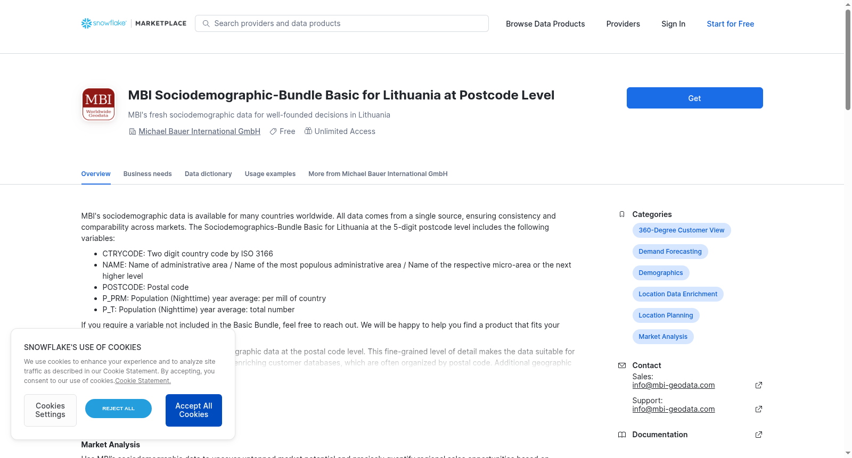Open the Usage examples tab
Viewport: 852px width, 458px height.
pos(270,174)
